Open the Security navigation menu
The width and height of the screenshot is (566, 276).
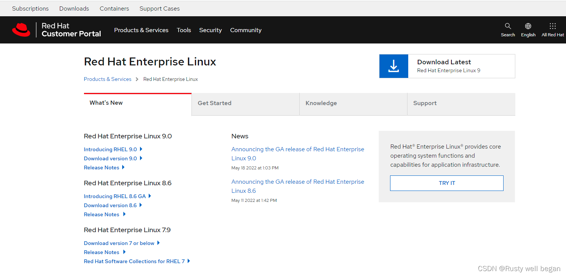[x=210, y=30]
